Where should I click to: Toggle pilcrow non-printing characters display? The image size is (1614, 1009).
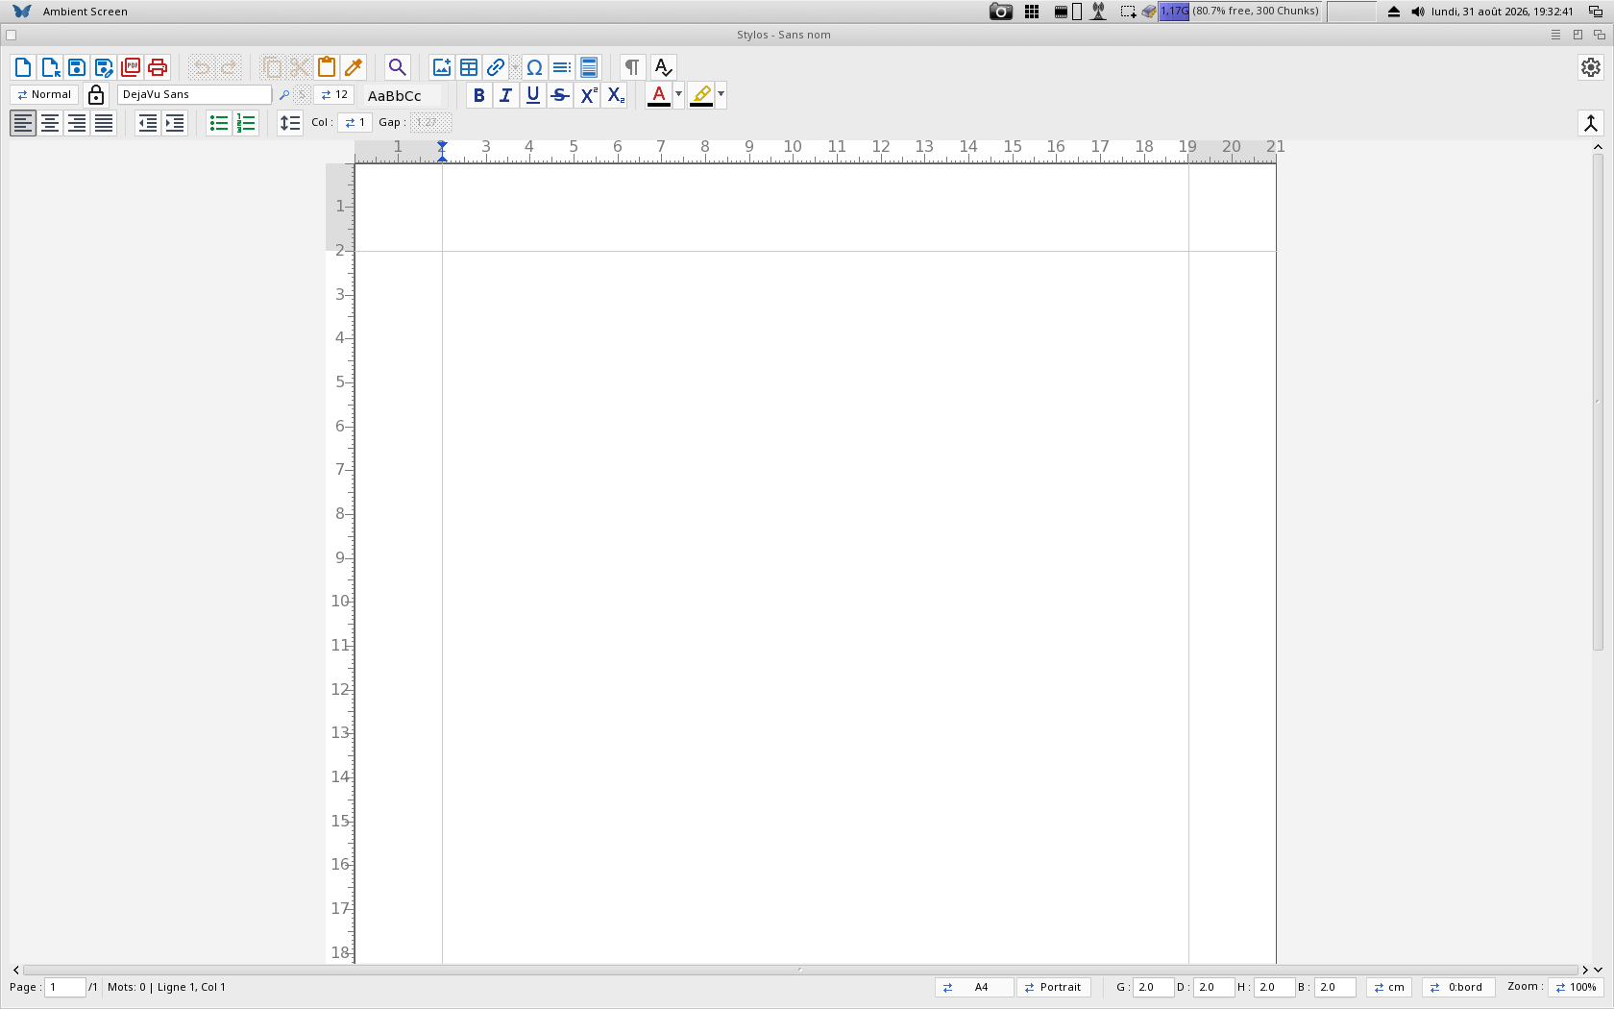[632, 67]
